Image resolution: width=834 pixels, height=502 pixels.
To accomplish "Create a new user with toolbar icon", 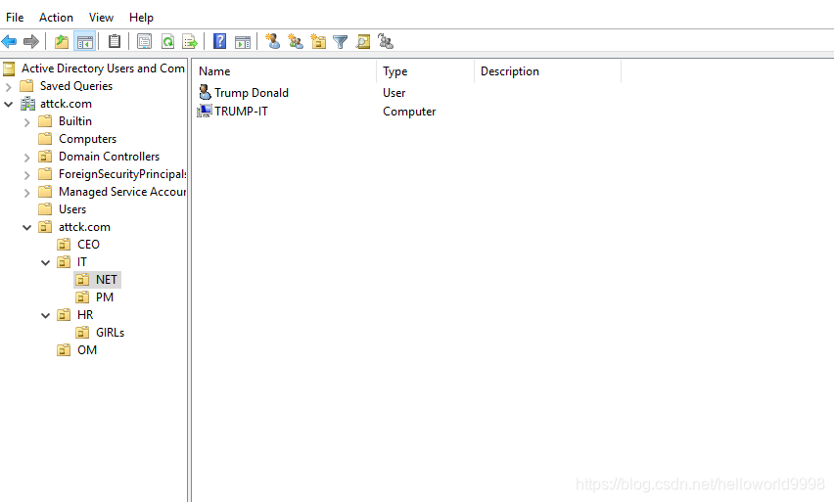I will point(273,41).
